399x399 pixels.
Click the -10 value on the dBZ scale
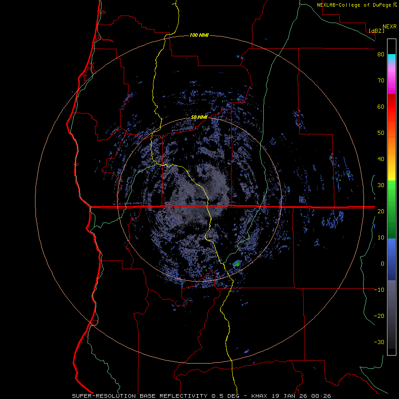pyautogui.click(x=379, y=290)
